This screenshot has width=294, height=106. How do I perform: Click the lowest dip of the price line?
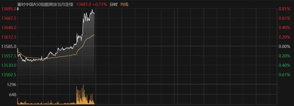point(25,62)
